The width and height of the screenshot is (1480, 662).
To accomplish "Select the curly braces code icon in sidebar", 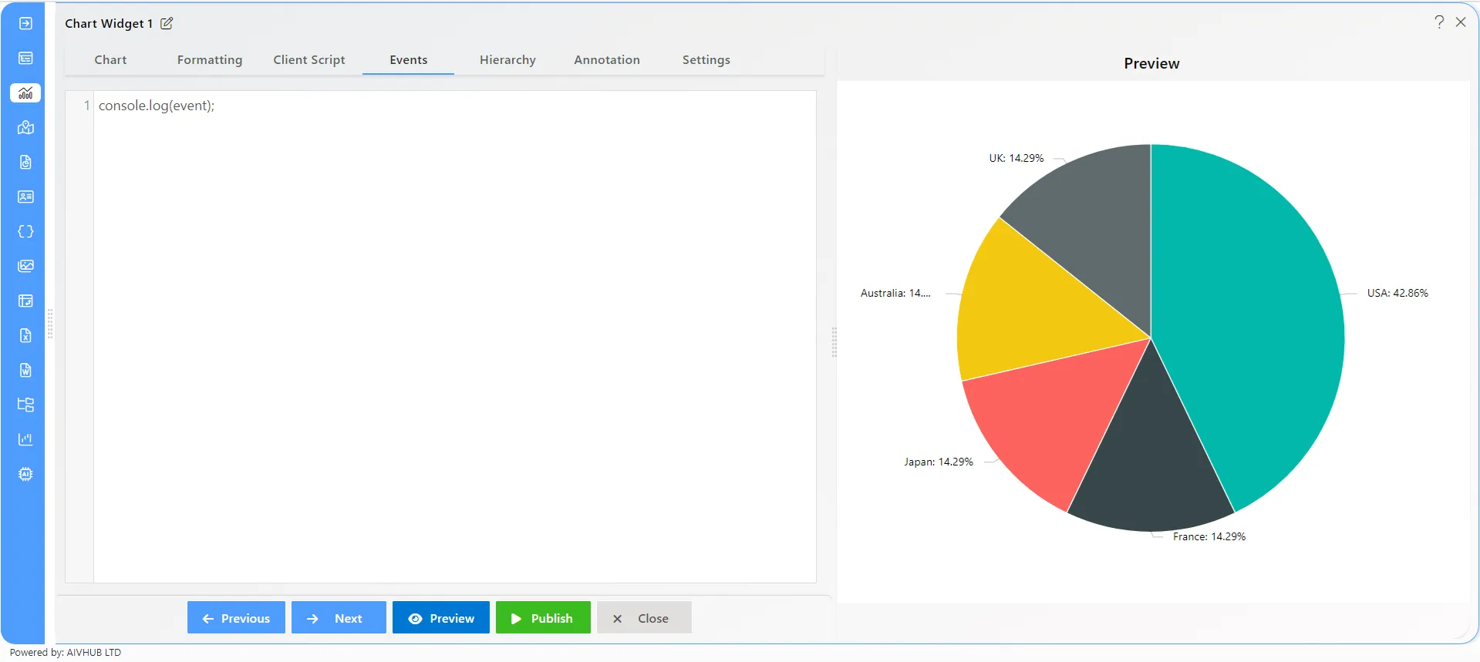I will pyautogui.click(x=25, y=232).
